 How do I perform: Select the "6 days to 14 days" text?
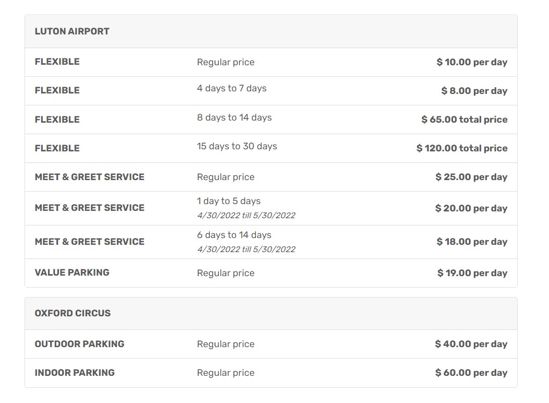pos(234,235)
